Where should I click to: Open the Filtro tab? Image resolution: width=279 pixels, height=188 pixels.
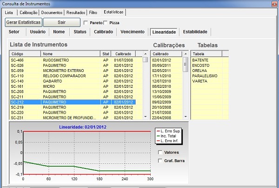93,13
